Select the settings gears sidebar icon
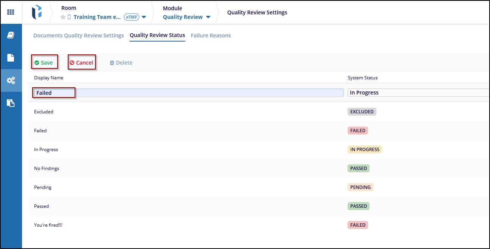This screenshot has width=490, height=249. [x=11, y=80]
